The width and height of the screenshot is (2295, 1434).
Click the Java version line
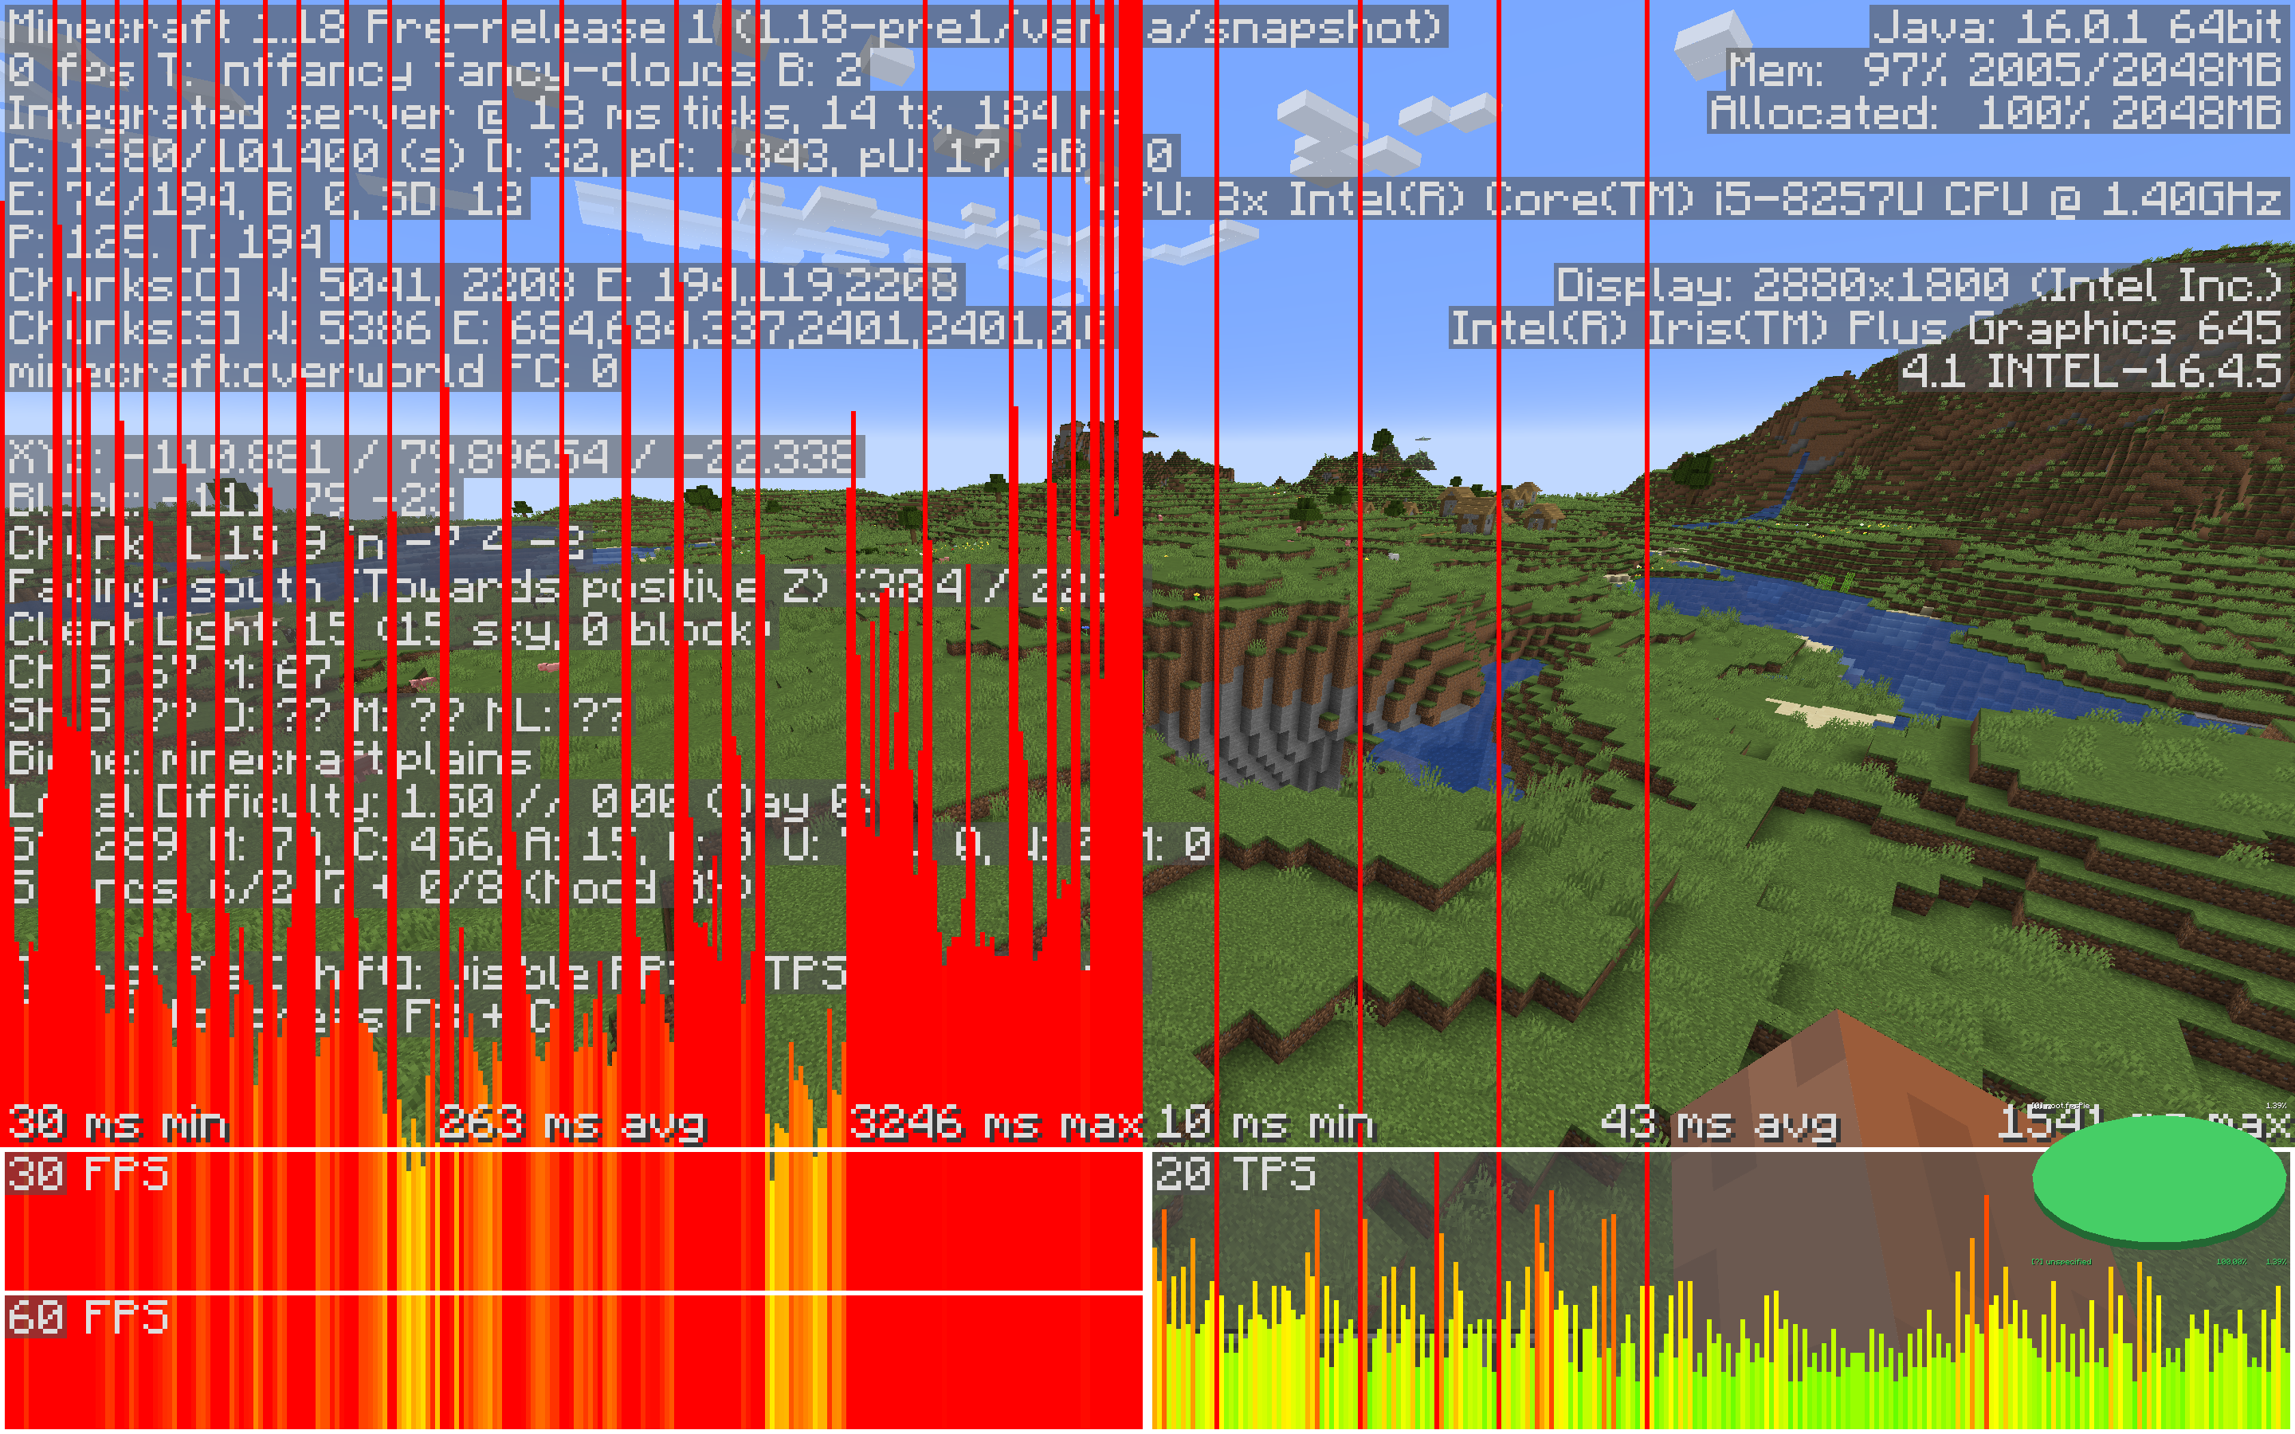click(x=2077, y=26)
